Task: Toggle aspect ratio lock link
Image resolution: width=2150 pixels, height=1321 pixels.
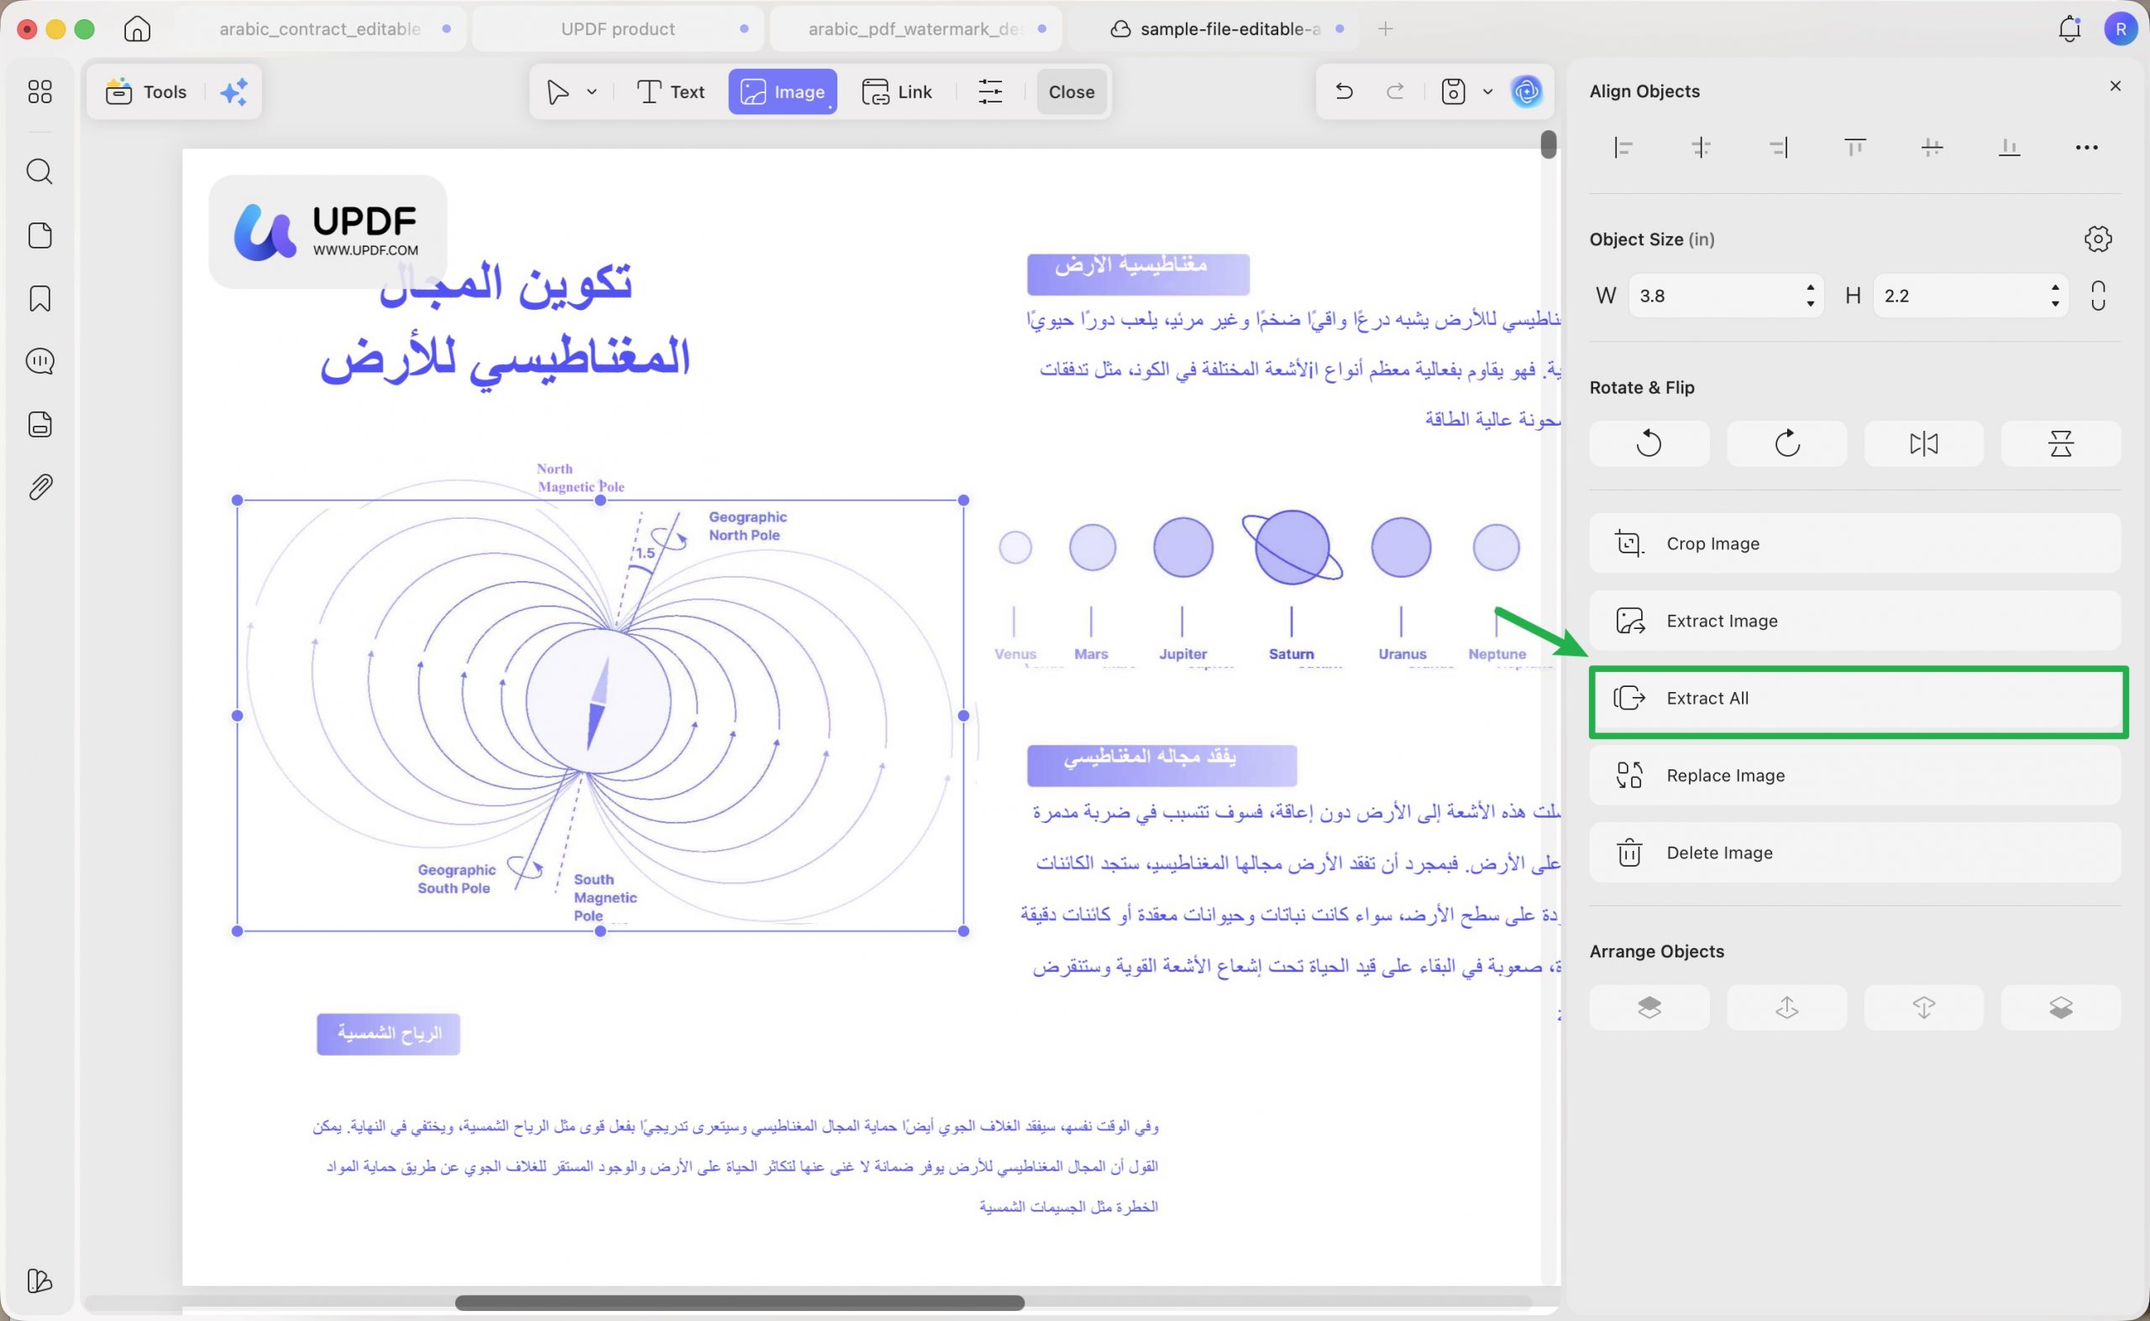Action: (2099, 296)
